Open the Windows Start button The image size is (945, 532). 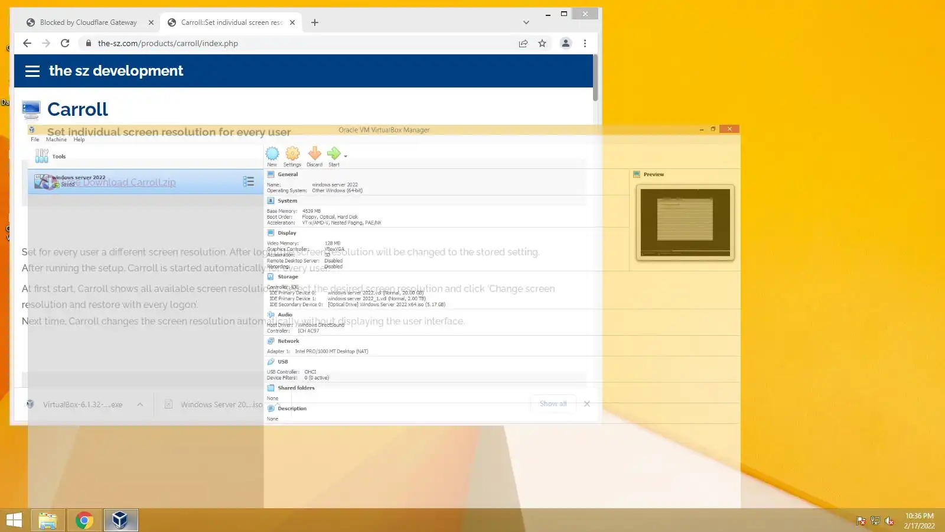[x=14, y=520]
